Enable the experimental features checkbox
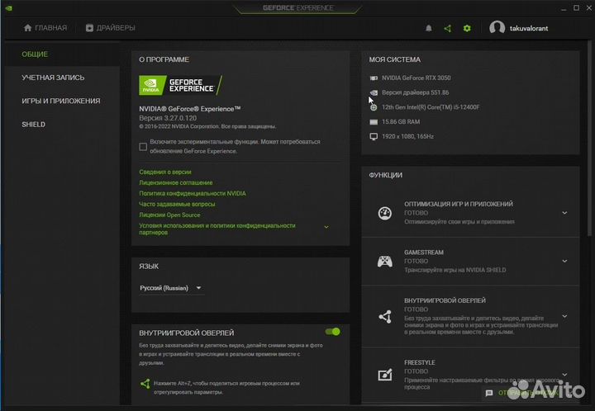This screenshot has width=595, height=411. 143,147
